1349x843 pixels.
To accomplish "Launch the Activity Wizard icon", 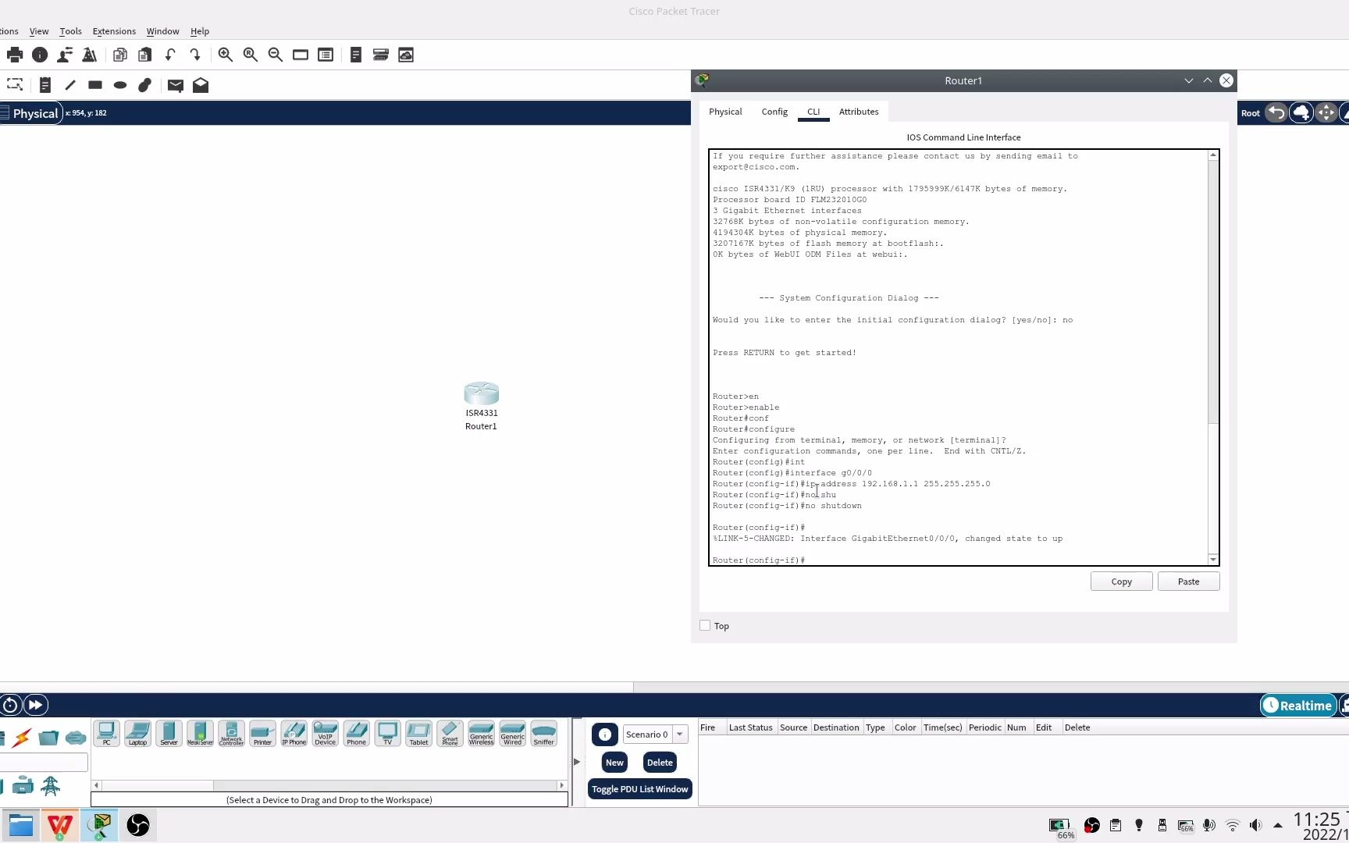I will coord(90,55).
